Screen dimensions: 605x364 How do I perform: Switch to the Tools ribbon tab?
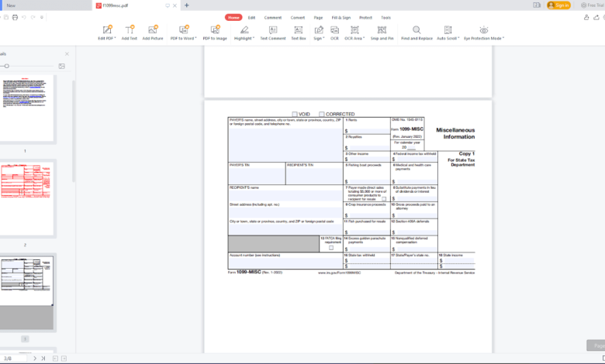(385, 17)
